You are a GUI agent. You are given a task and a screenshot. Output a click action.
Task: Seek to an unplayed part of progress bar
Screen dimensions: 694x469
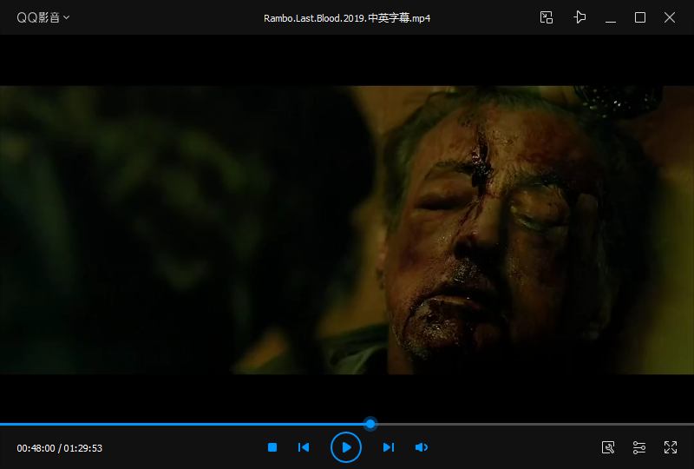(535, 424)
